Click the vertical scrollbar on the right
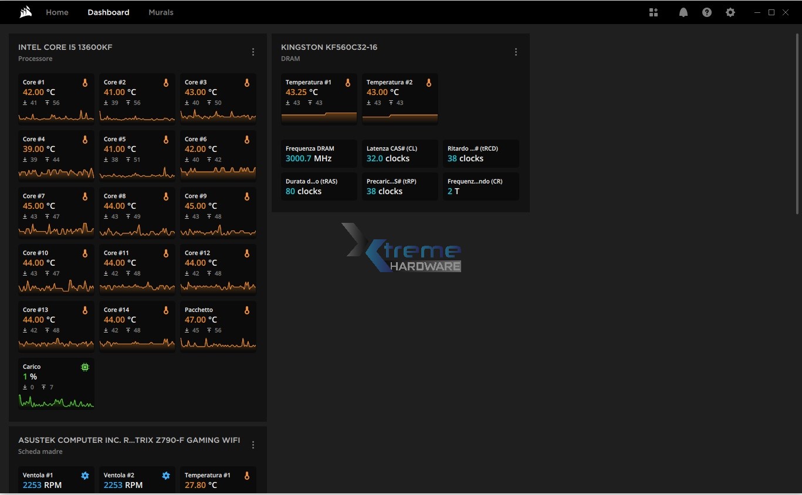 [797, 123]
